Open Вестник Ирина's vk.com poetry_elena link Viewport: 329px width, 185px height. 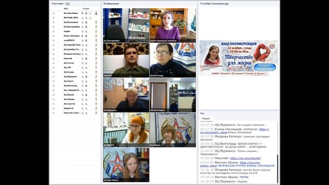pos(230,164)
